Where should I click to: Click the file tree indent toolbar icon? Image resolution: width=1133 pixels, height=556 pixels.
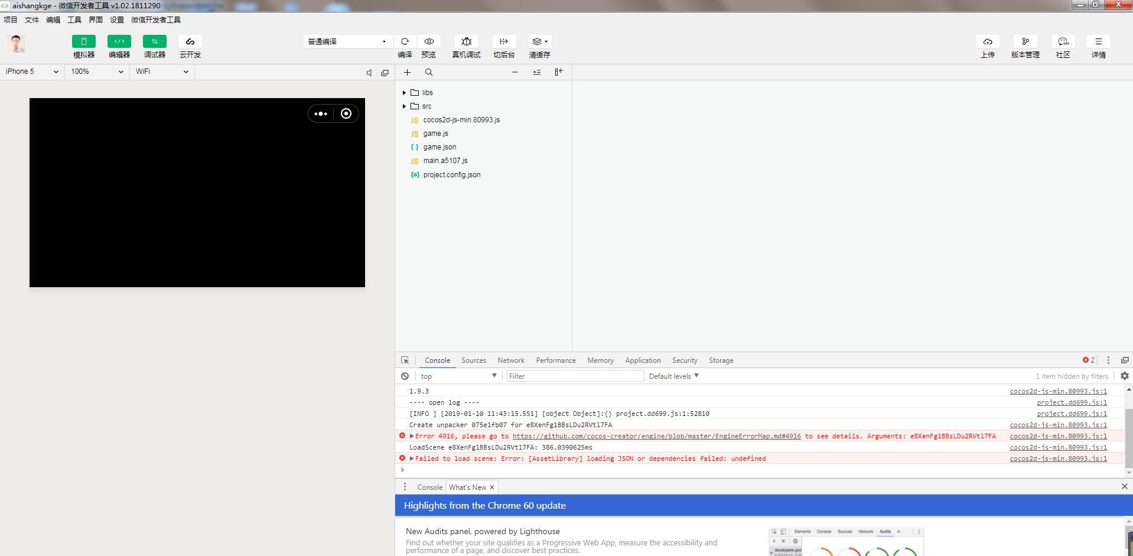coord(537,72)
